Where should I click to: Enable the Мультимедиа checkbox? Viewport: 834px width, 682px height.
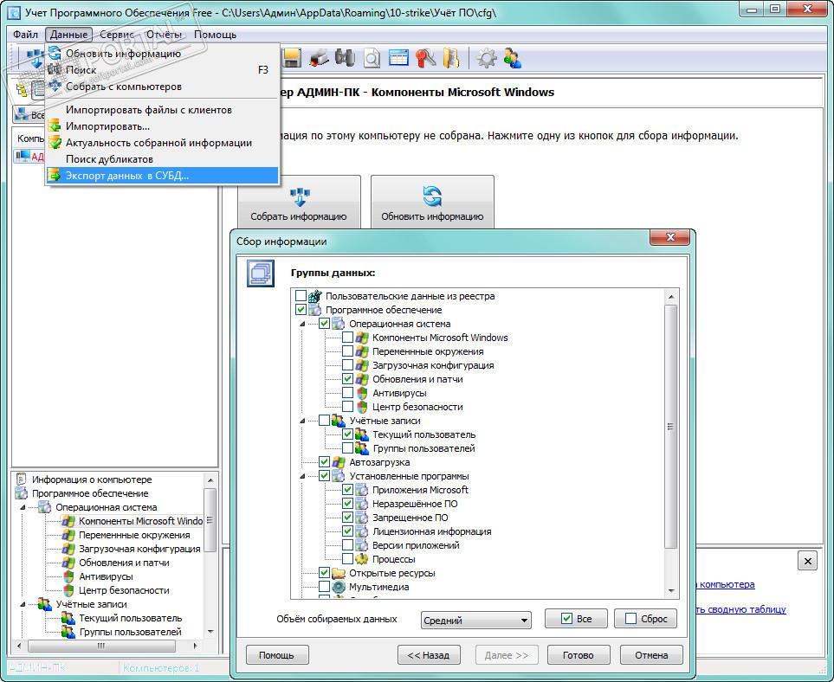click(x=324, y=586)
